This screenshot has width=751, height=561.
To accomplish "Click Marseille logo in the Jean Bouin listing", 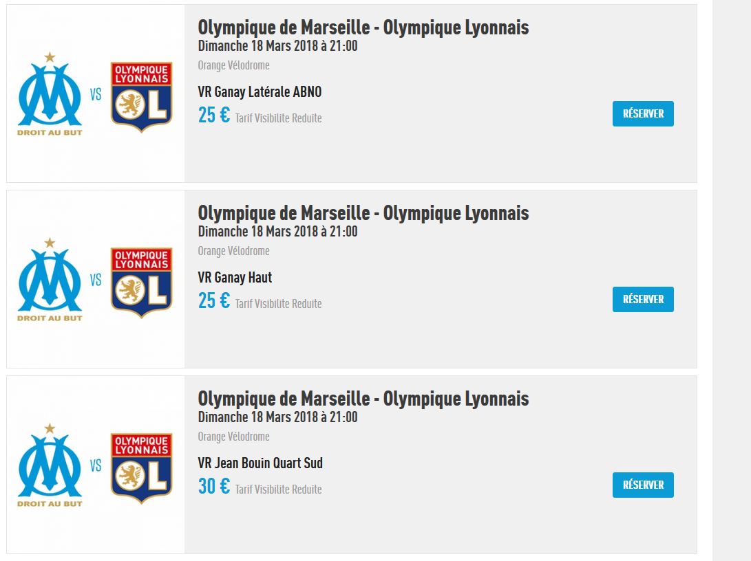I will tap(50, 465).
